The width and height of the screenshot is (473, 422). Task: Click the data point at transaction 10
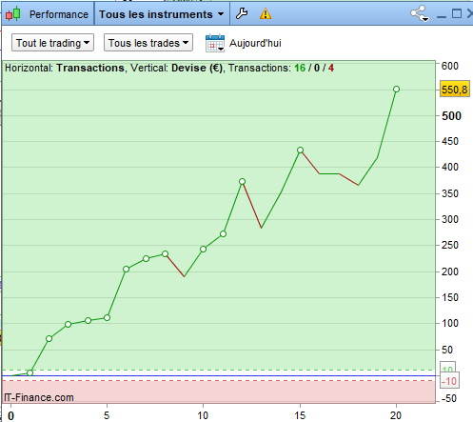[204, 249]
